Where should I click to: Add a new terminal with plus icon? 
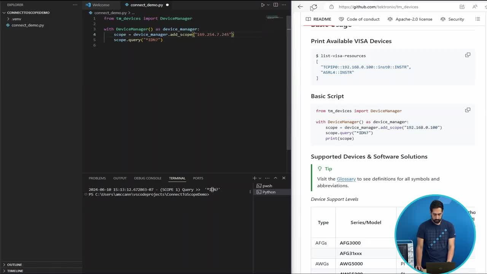tap(255, 178)
